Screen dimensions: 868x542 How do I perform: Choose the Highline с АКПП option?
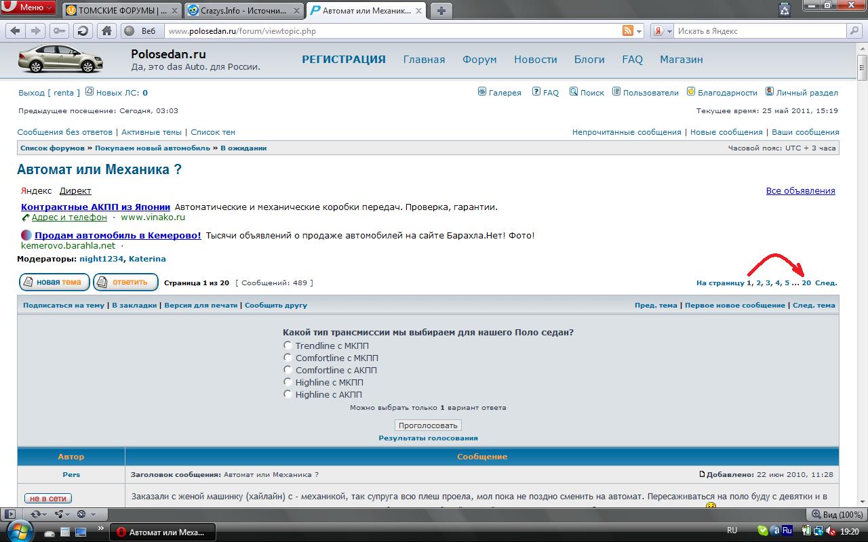pos(288,394)
